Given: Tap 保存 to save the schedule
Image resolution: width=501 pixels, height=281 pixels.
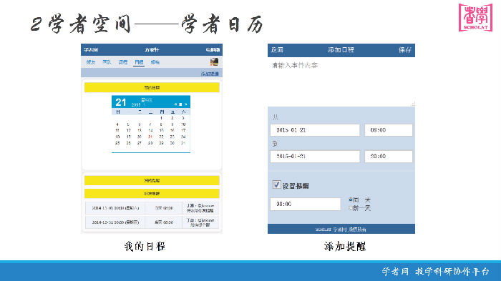Looking at the screenshot, I should point(405,50).
